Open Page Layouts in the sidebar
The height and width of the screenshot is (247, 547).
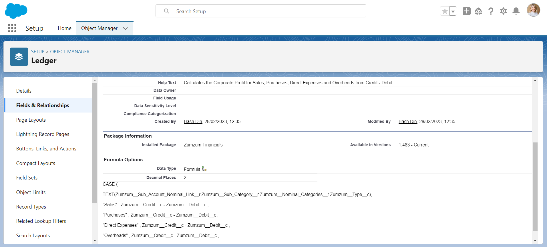(x=31, y=120)
